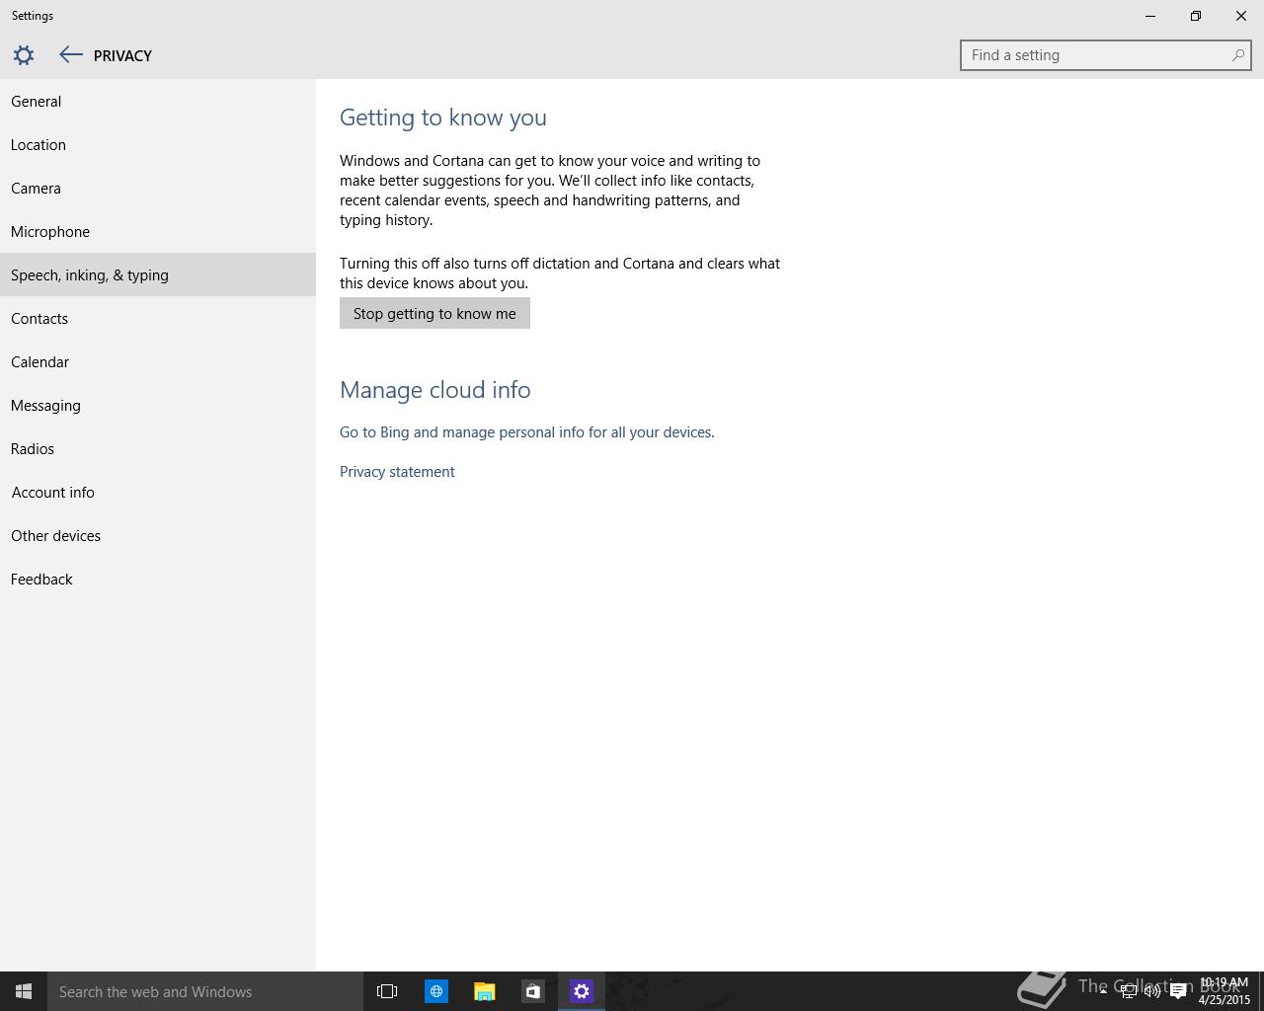Open the Windows Start menu

pos(24,991)
